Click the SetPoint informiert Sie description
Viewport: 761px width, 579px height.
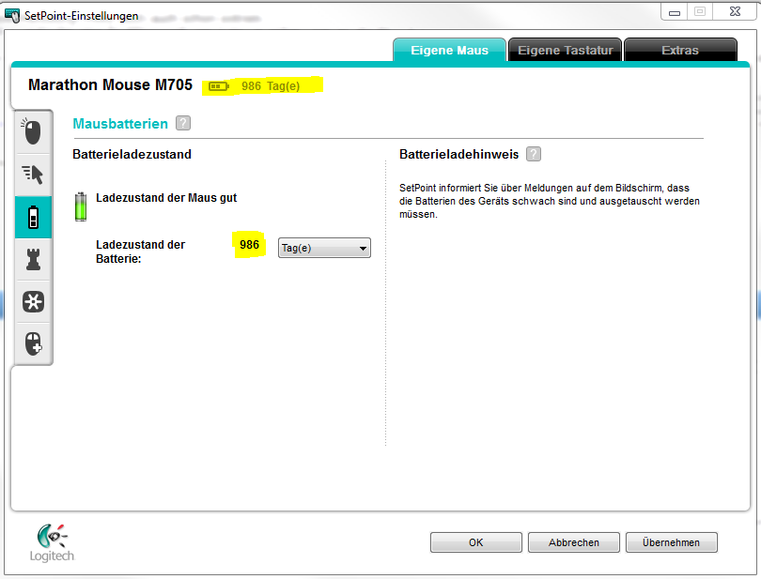click(x=550, y=201)
